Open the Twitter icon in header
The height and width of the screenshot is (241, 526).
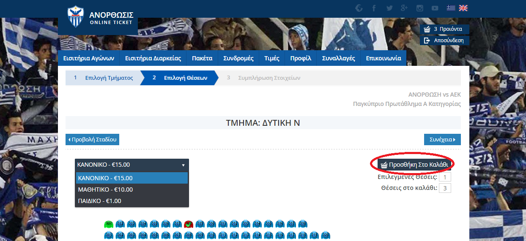(x=389, y=8)
